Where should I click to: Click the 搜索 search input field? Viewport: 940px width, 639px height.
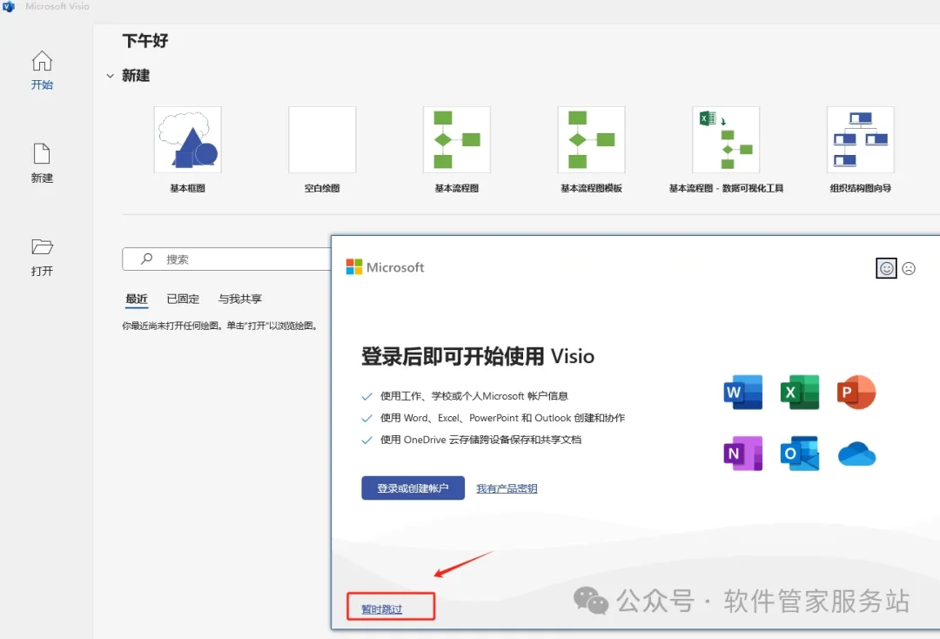point(227,259)
